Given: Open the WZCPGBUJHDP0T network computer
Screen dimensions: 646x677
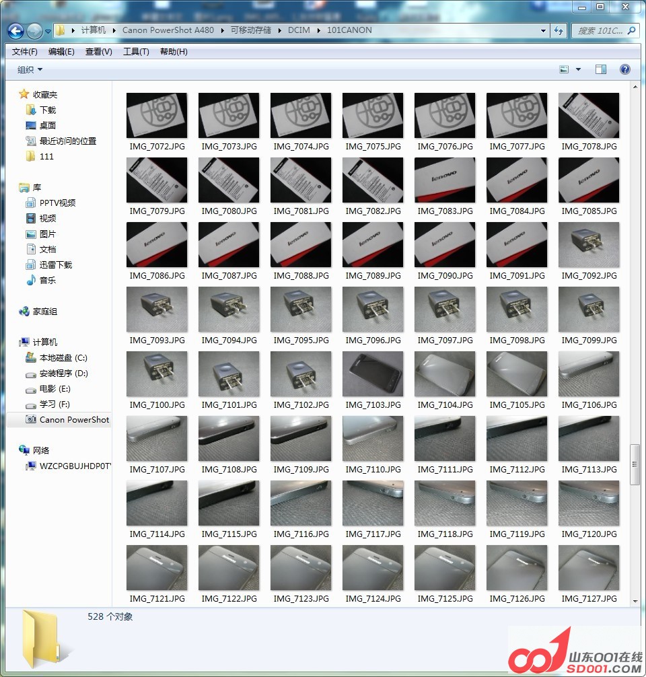Looking at the screenshot, I should (x=75, y=466).
